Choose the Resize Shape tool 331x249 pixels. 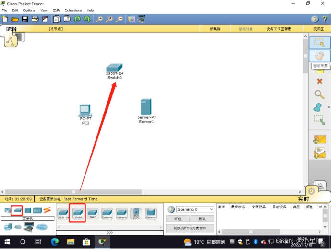coord(319,120)
